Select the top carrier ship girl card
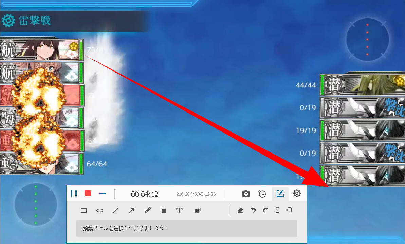The height and width of the screenshot is (244, 405). 41,49
